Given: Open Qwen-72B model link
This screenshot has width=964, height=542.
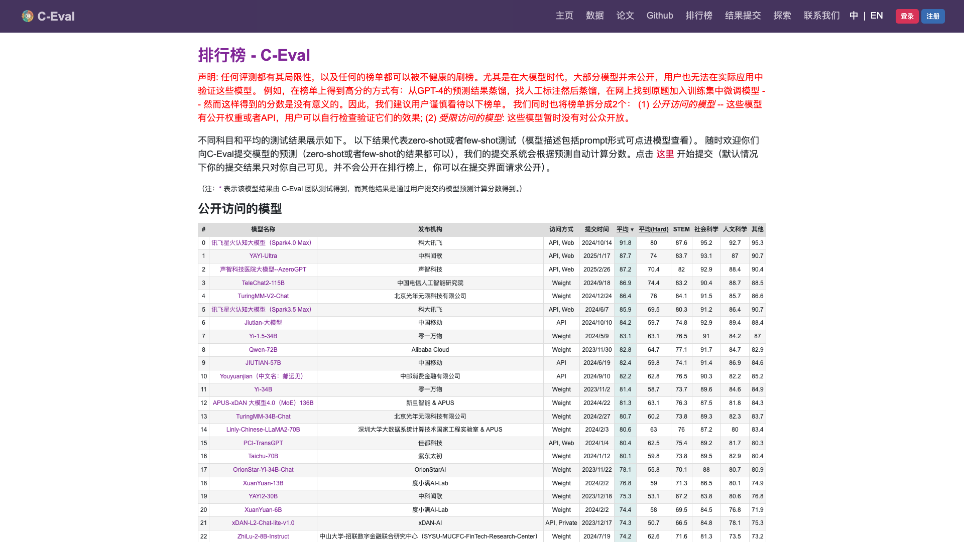Looking at the screenshot, I should (263, 350).
